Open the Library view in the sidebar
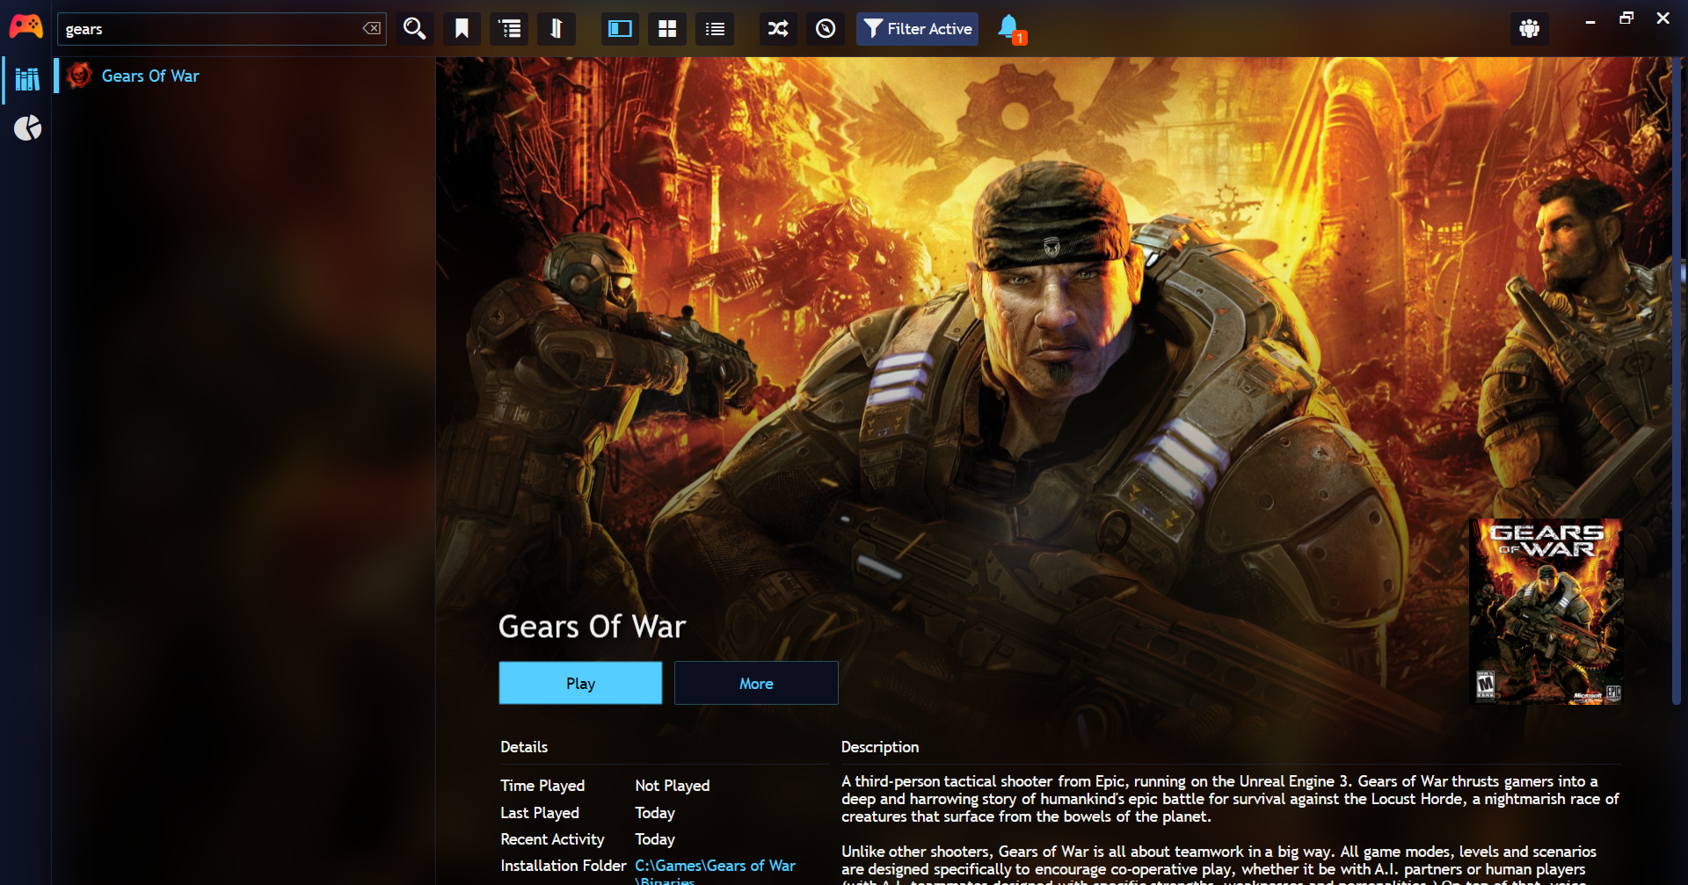The image size is (1688, 885). click(27, 80)
